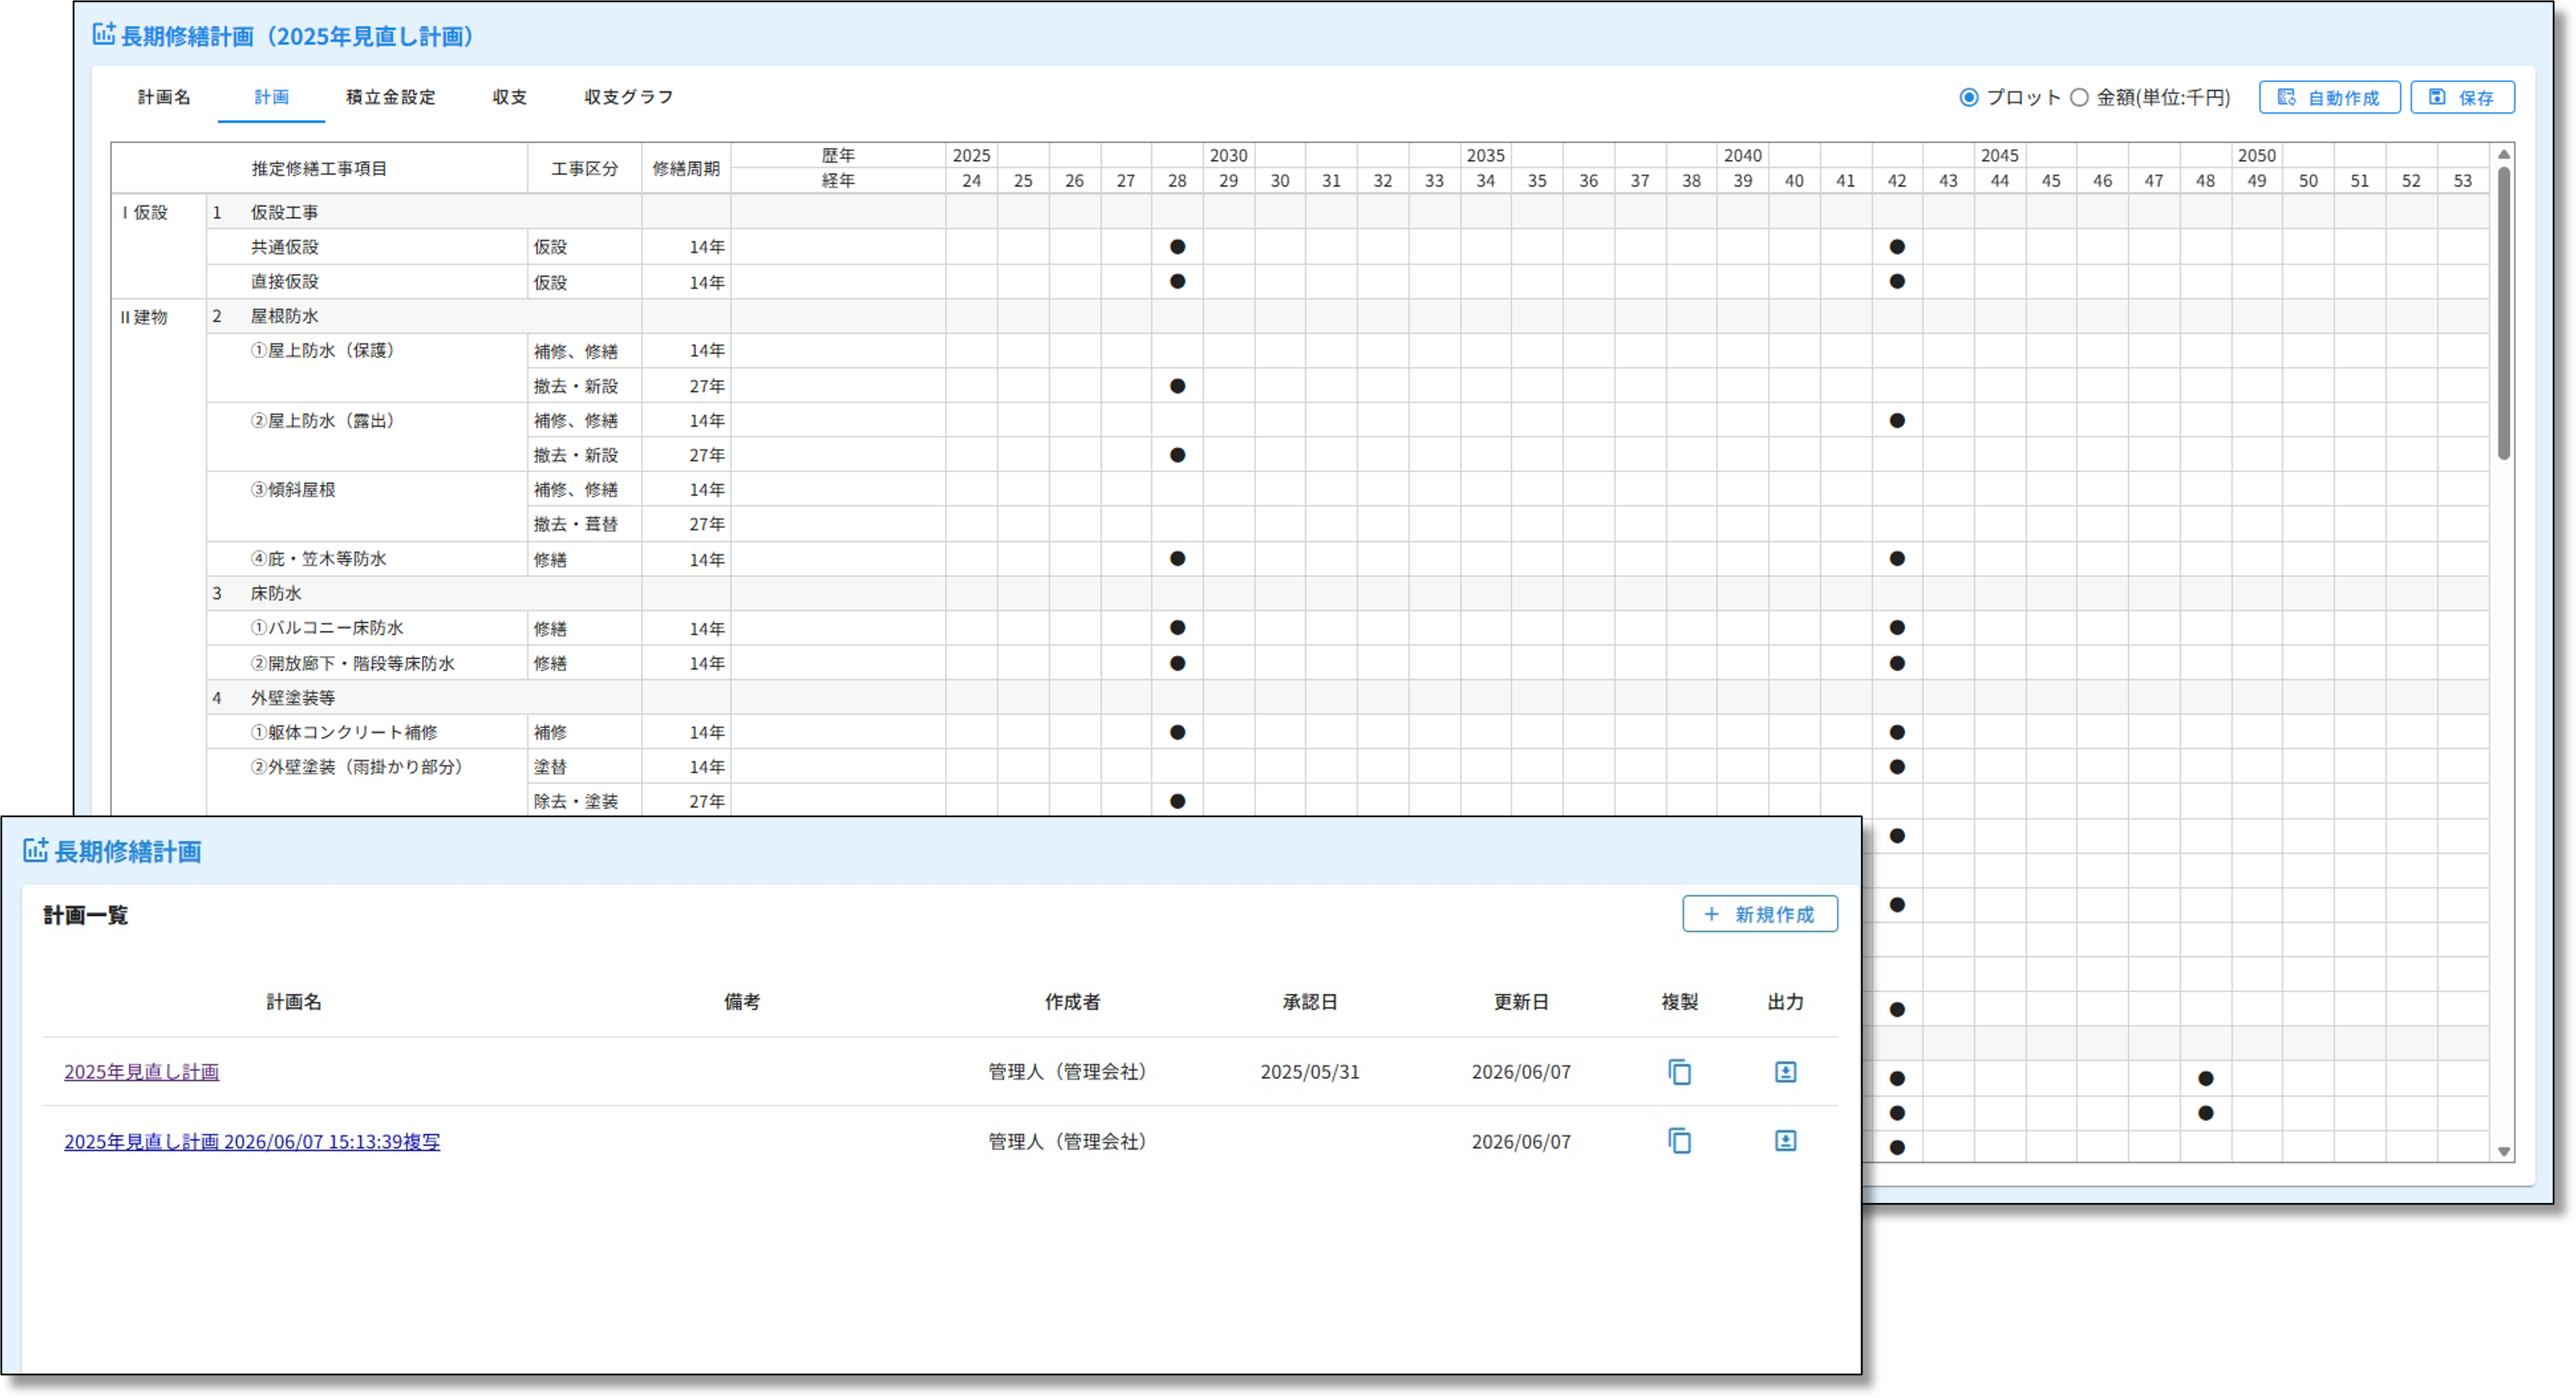Viewport: 2576px width, 1398px height.
Task: Click the 床防水 section heading
Action: coord(276,594)
